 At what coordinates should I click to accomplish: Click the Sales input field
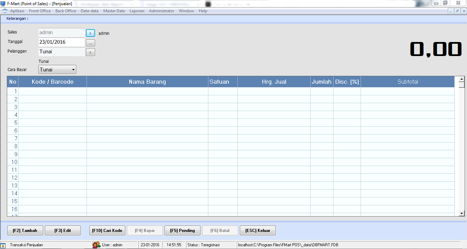[x=62, y=32]
